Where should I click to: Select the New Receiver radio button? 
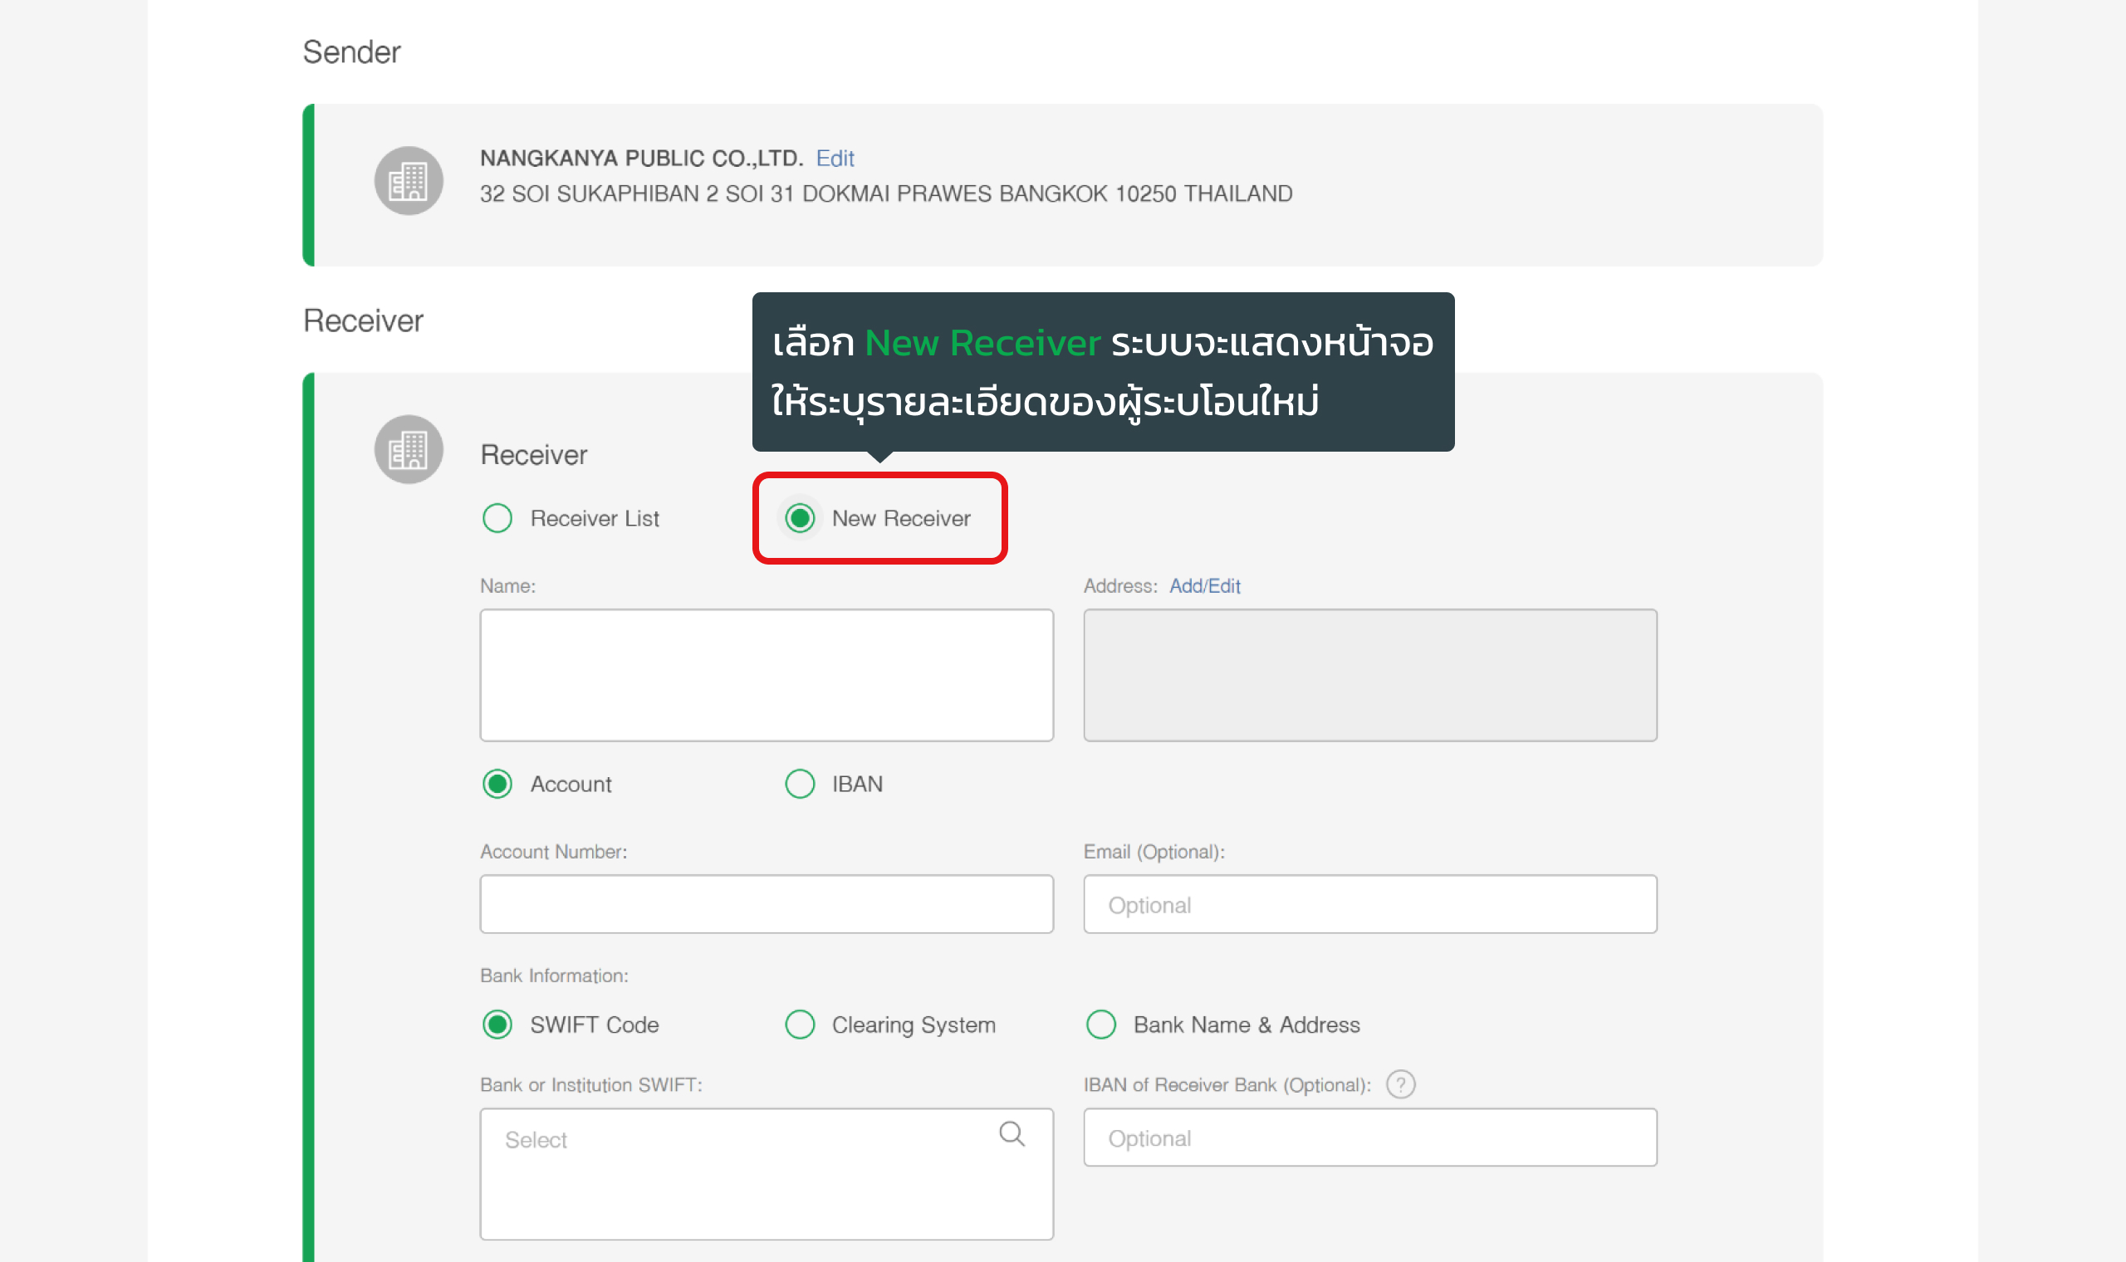tap(800, 518)
